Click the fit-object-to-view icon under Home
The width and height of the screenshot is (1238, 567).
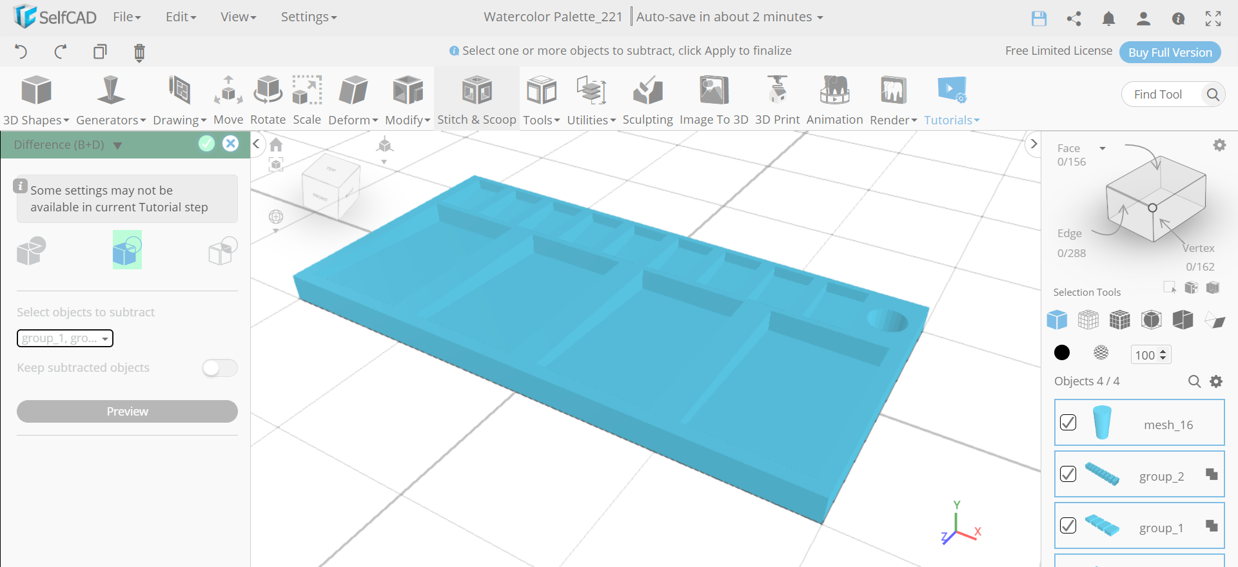[x=276, y=165]
